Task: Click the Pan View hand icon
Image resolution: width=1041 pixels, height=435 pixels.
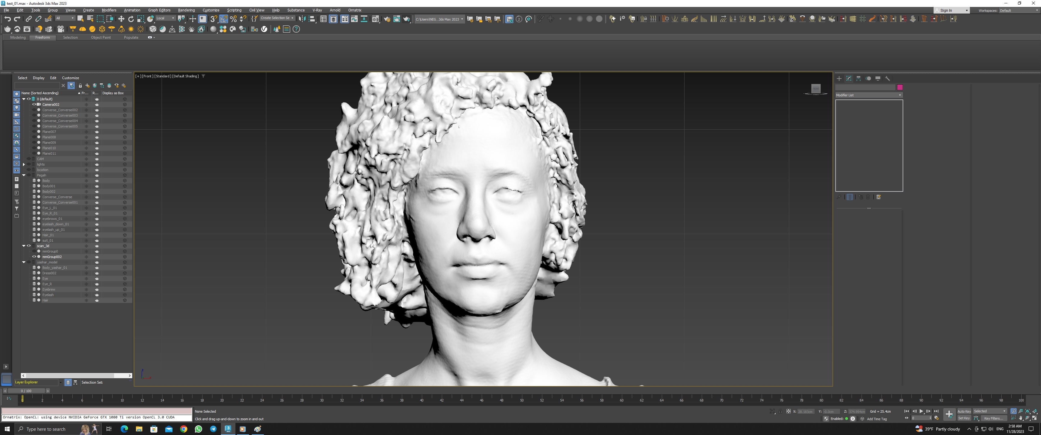Action: click(1021, 418)
